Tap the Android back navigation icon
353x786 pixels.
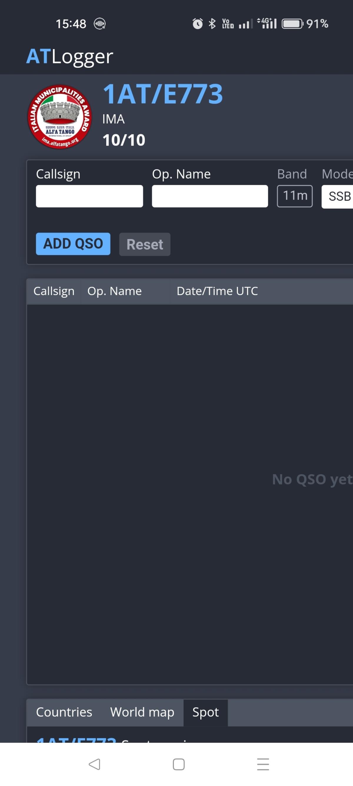point(94,764)
